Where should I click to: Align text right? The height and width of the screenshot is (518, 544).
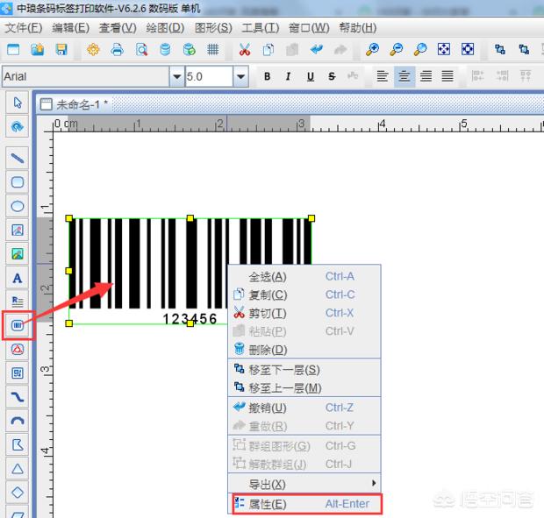point(426,76)
